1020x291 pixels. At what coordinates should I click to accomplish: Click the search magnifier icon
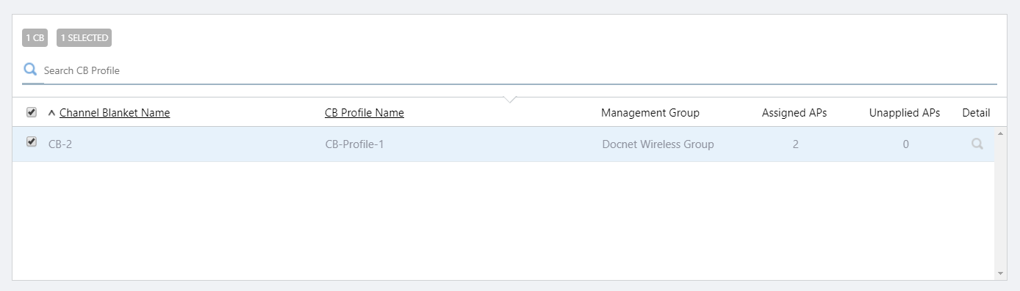(30, 70)
